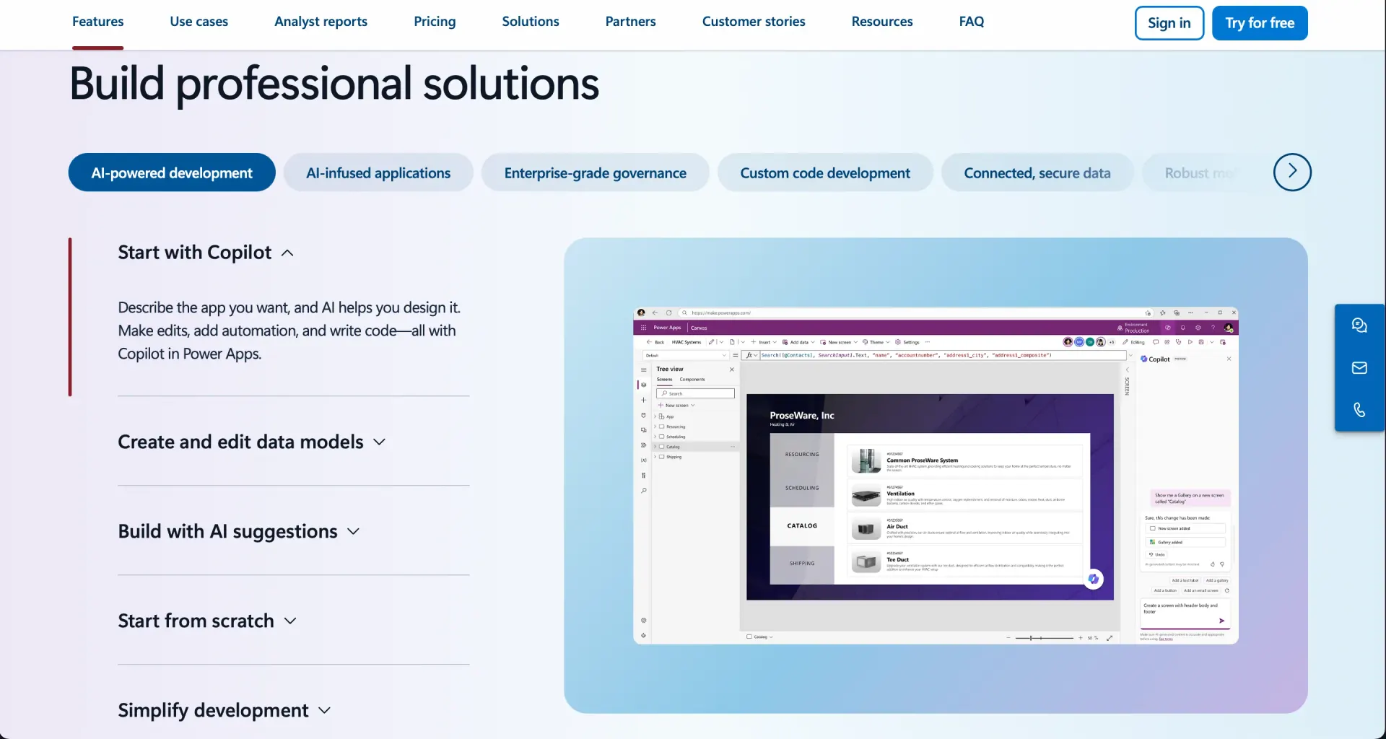
Task: Open Features in the navigation bar
Action: (x=98, y=22)
